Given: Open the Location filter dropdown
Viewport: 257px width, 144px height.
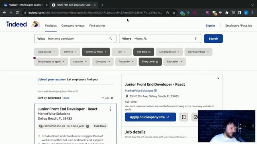Looking at the screenshot, I should (80, 62).
